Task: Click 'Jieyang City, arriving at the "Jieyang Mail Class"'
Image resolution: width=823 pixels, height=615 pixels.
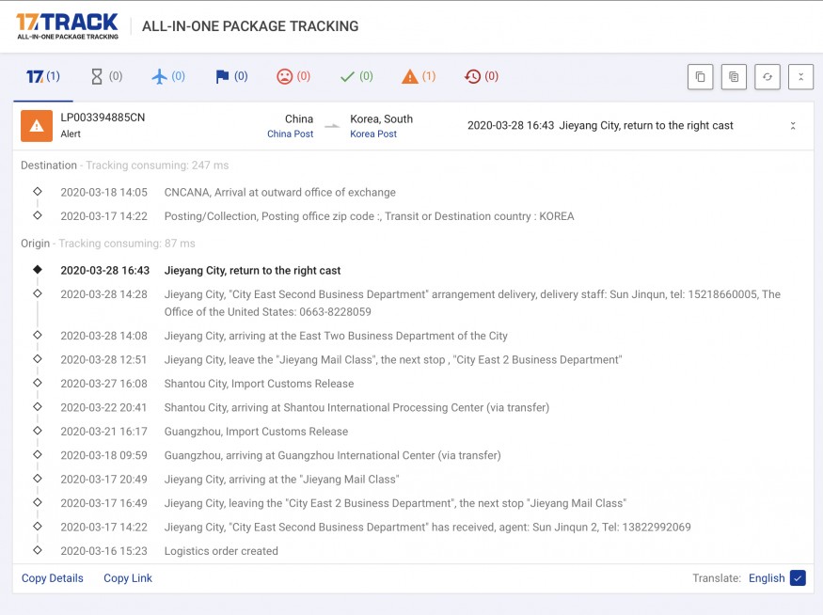Action: click(x=281, y=479)
